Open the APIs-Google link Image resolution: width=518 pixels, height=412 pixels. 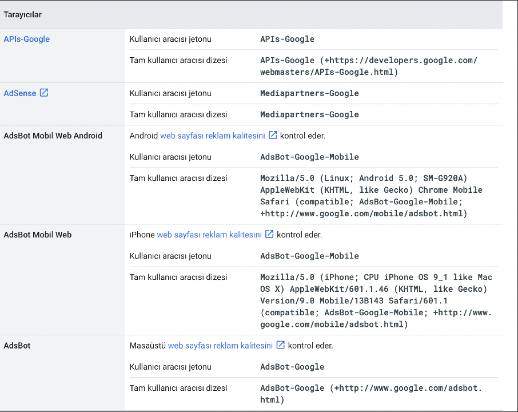pos(26,39)
